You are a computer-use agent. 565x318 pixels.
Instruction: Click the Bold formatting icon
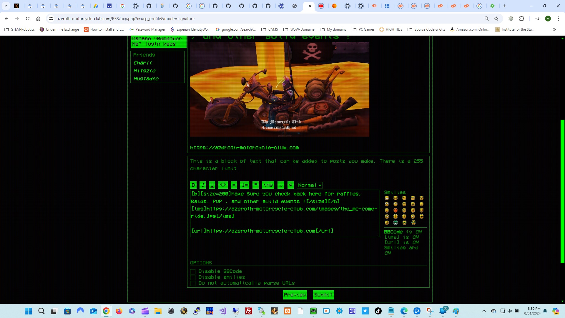[193, 185]
